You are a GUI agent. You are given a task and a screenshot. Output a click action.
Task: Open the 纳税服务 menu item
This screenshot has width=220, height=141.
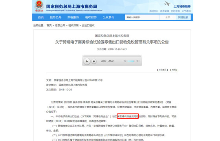click(x=73, y=17)
